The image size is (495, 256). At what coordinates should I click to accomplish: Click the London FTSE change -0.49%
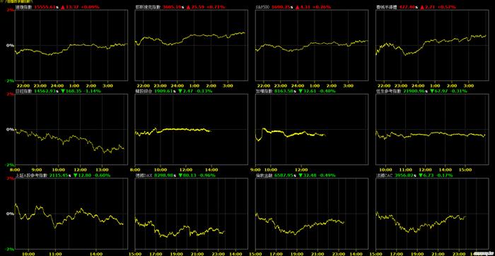(x=327, y=175)
